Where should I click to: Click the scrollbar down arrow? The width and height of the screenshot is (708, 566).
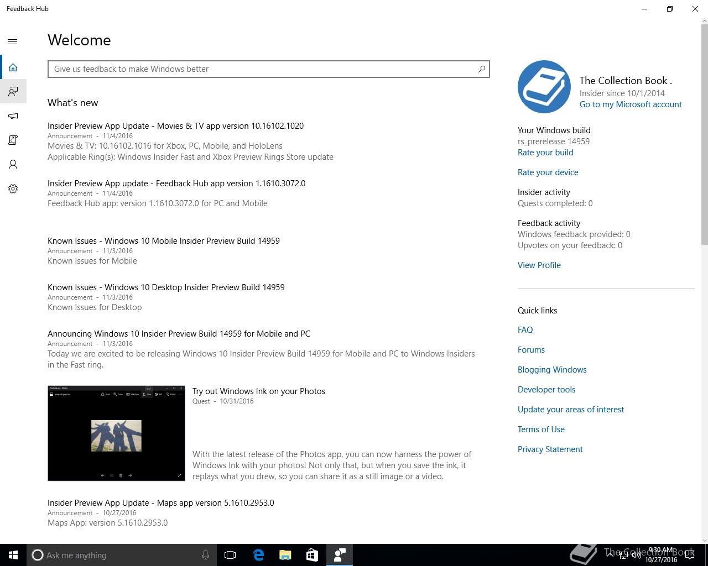coord(704,540)
